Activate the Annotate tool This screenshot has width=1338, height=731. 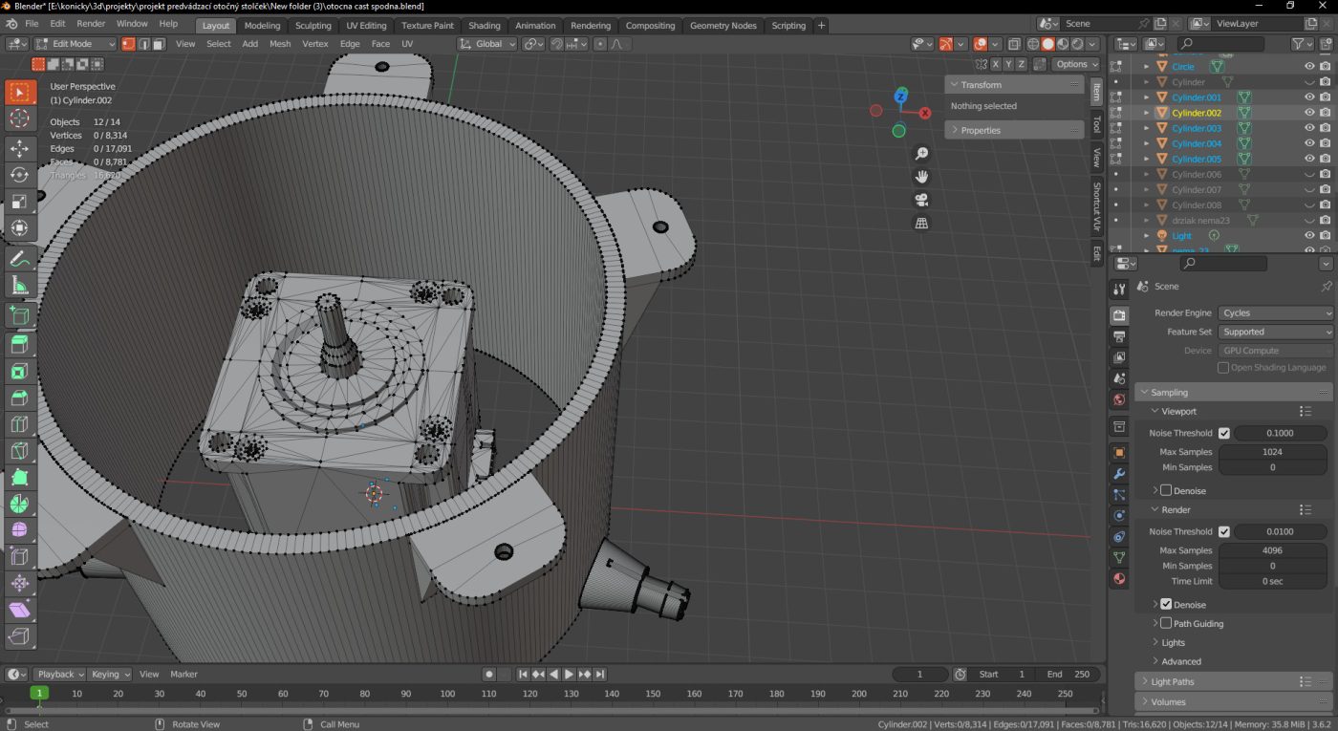tap(19, 259)
